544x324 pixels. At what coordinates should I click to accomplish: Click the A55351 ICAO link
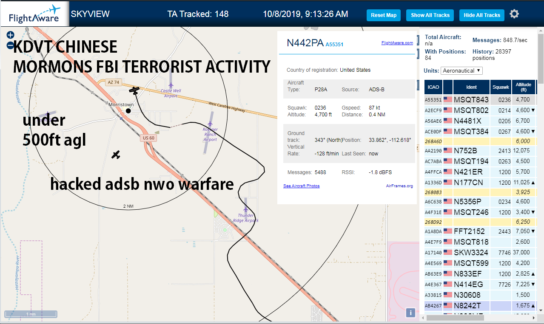pos(334,45)
